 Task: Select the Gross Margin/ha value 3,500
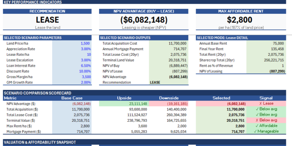72,77
